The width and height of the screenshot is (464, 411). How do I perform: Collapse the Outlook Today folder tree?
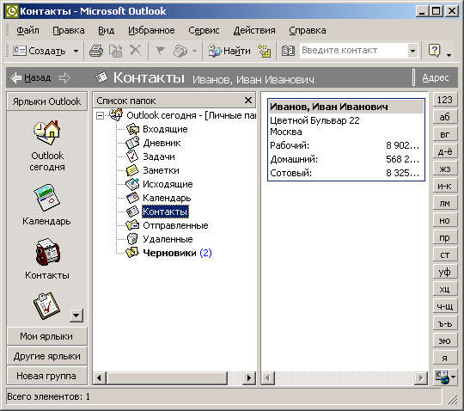[x=101, y=115]
